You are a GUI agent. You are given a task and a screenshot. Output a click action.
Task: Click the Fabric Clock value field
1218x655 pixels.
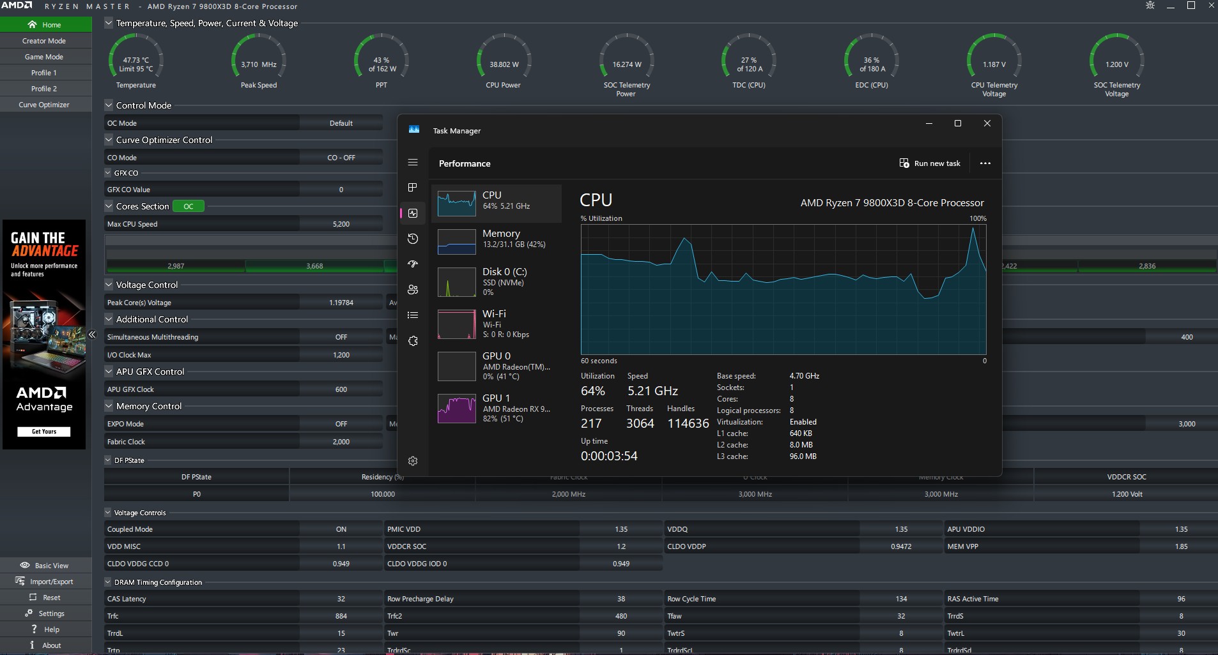coord(341,442)
